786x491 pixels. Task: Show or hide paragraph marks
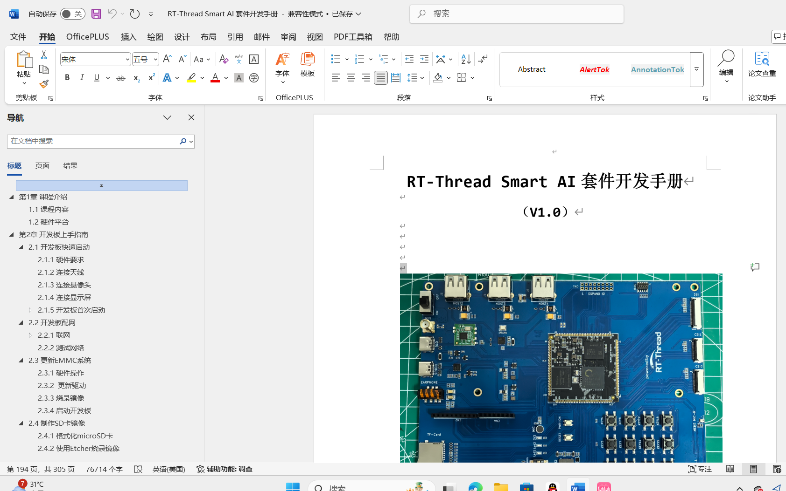coord(483,59)
